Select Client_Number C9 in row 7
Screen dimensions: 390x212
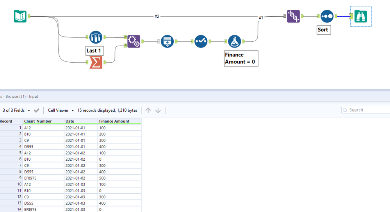[43, 165]
